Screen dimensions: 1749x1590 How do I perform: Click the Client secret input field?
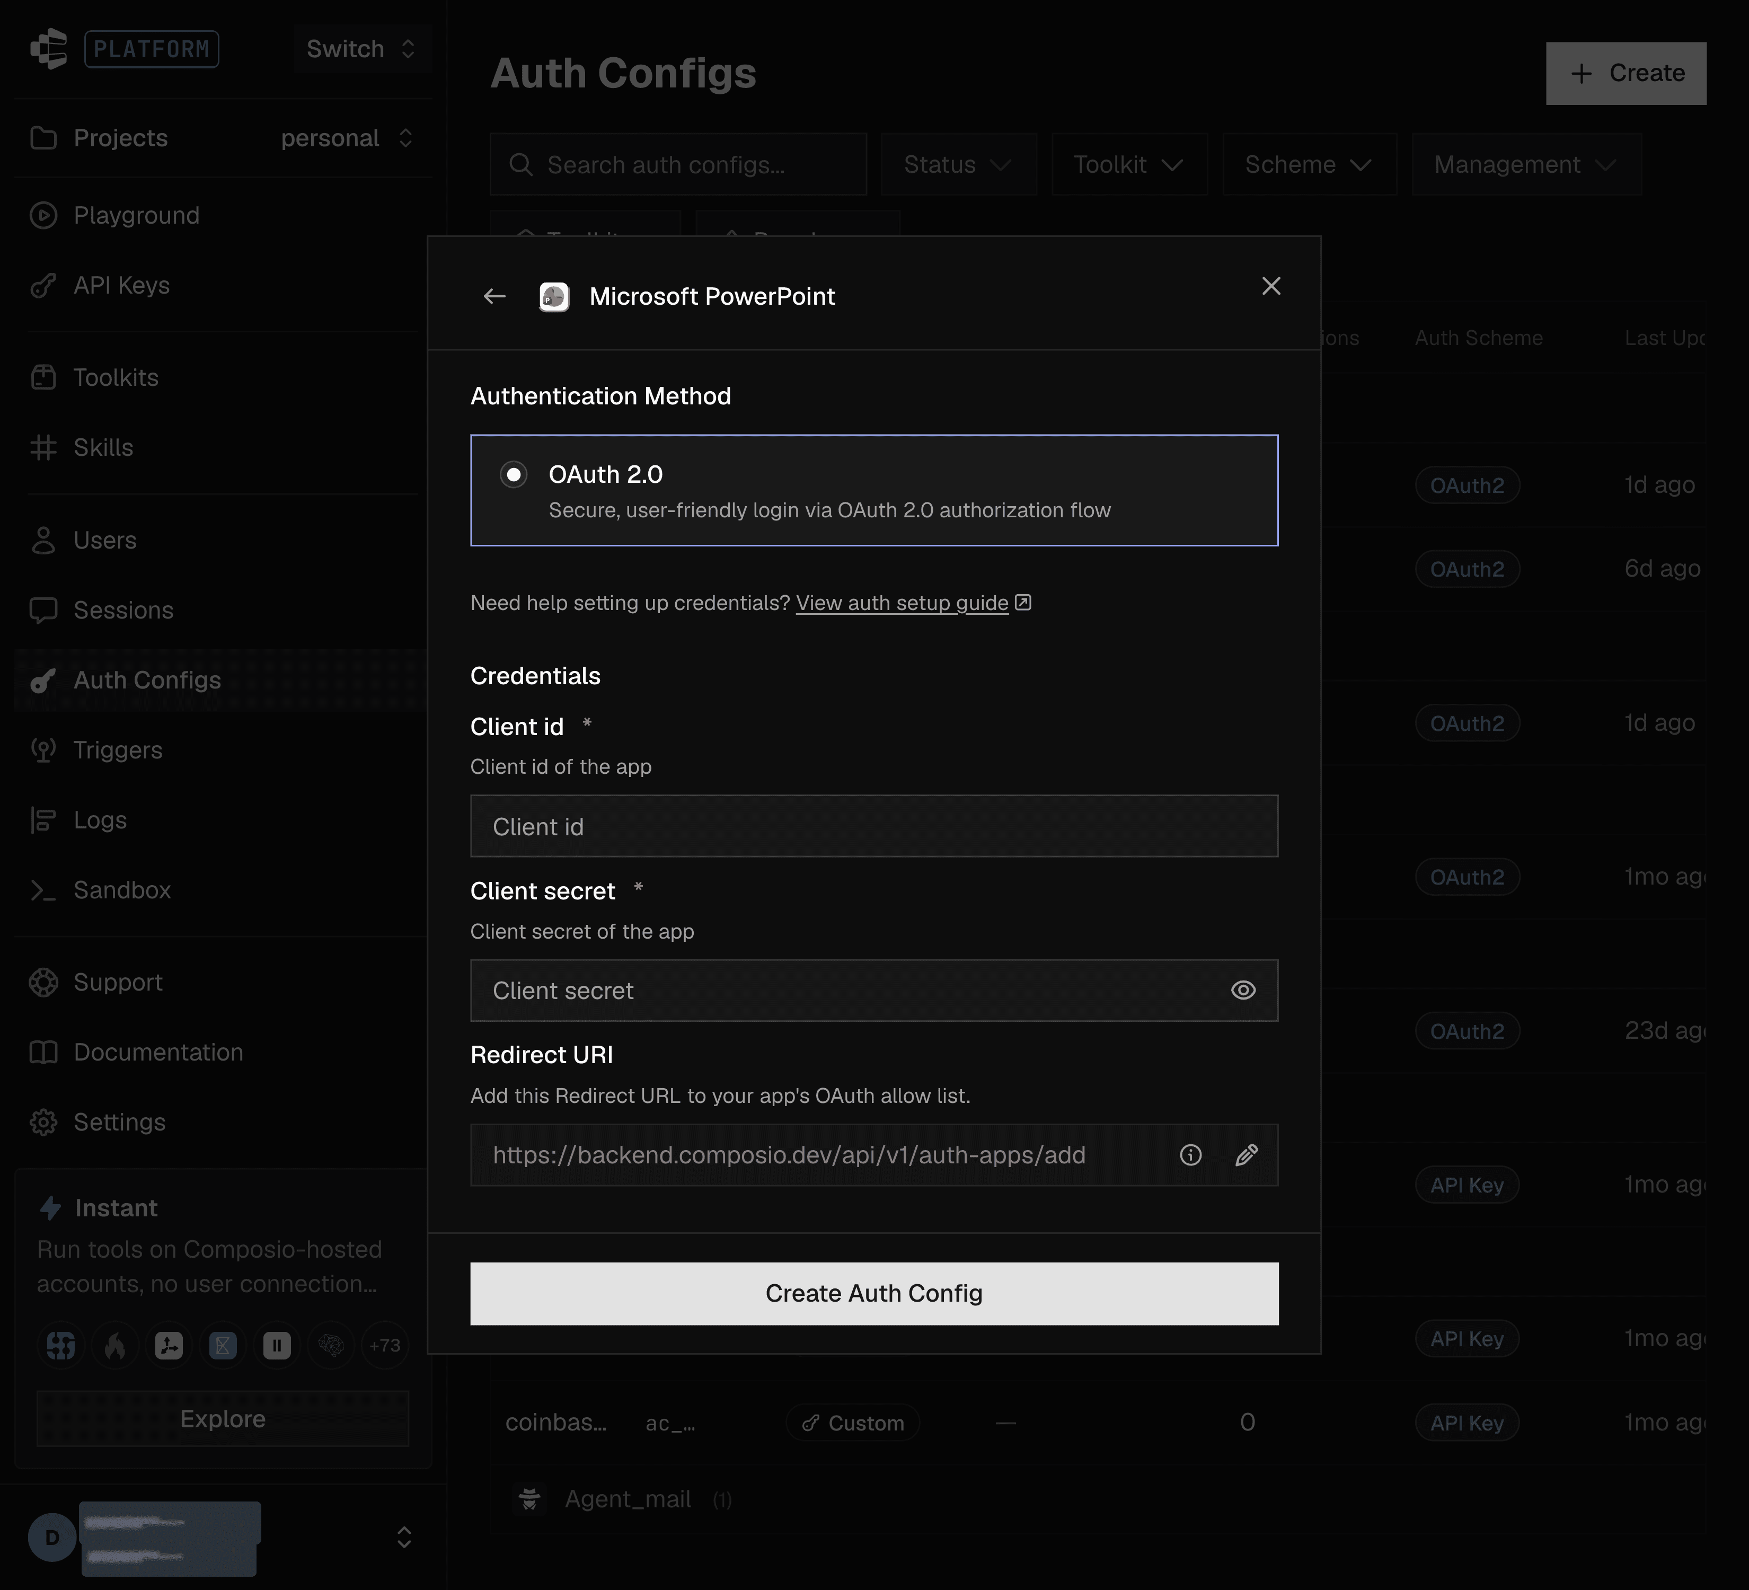coord(873,991)
